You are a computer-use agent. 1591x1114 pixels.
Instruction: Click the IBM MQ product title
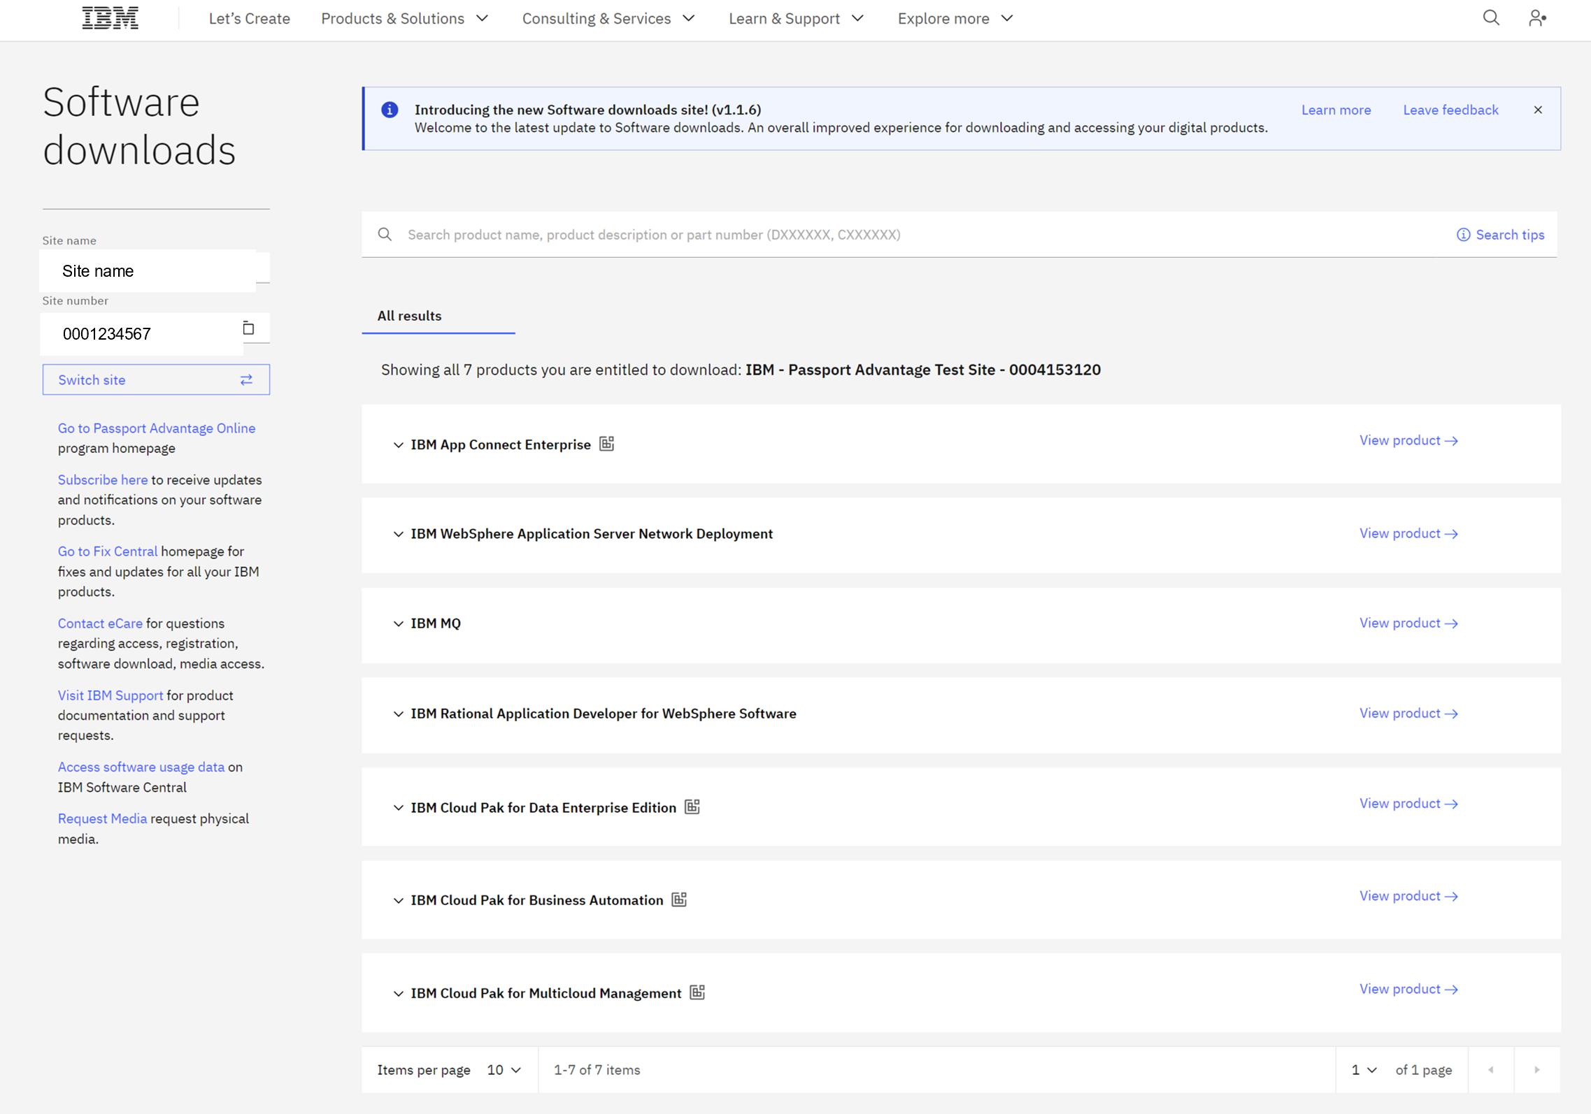click(x=436, y=623)
